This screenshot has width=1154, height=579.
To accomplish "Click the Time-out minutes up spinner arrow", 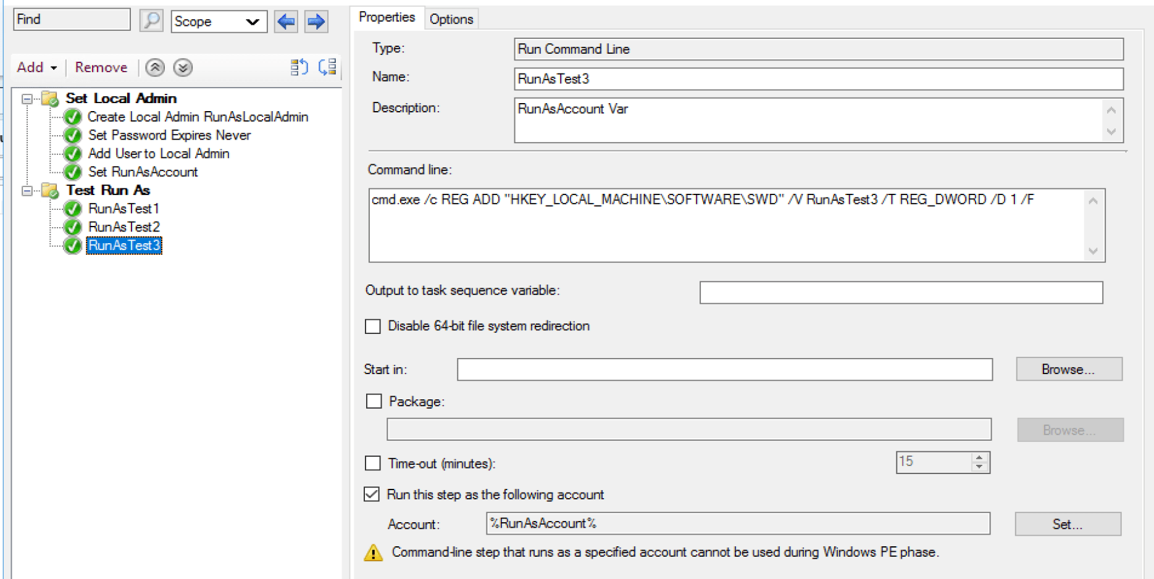I will pyautogui.click(x=979, y=457).
